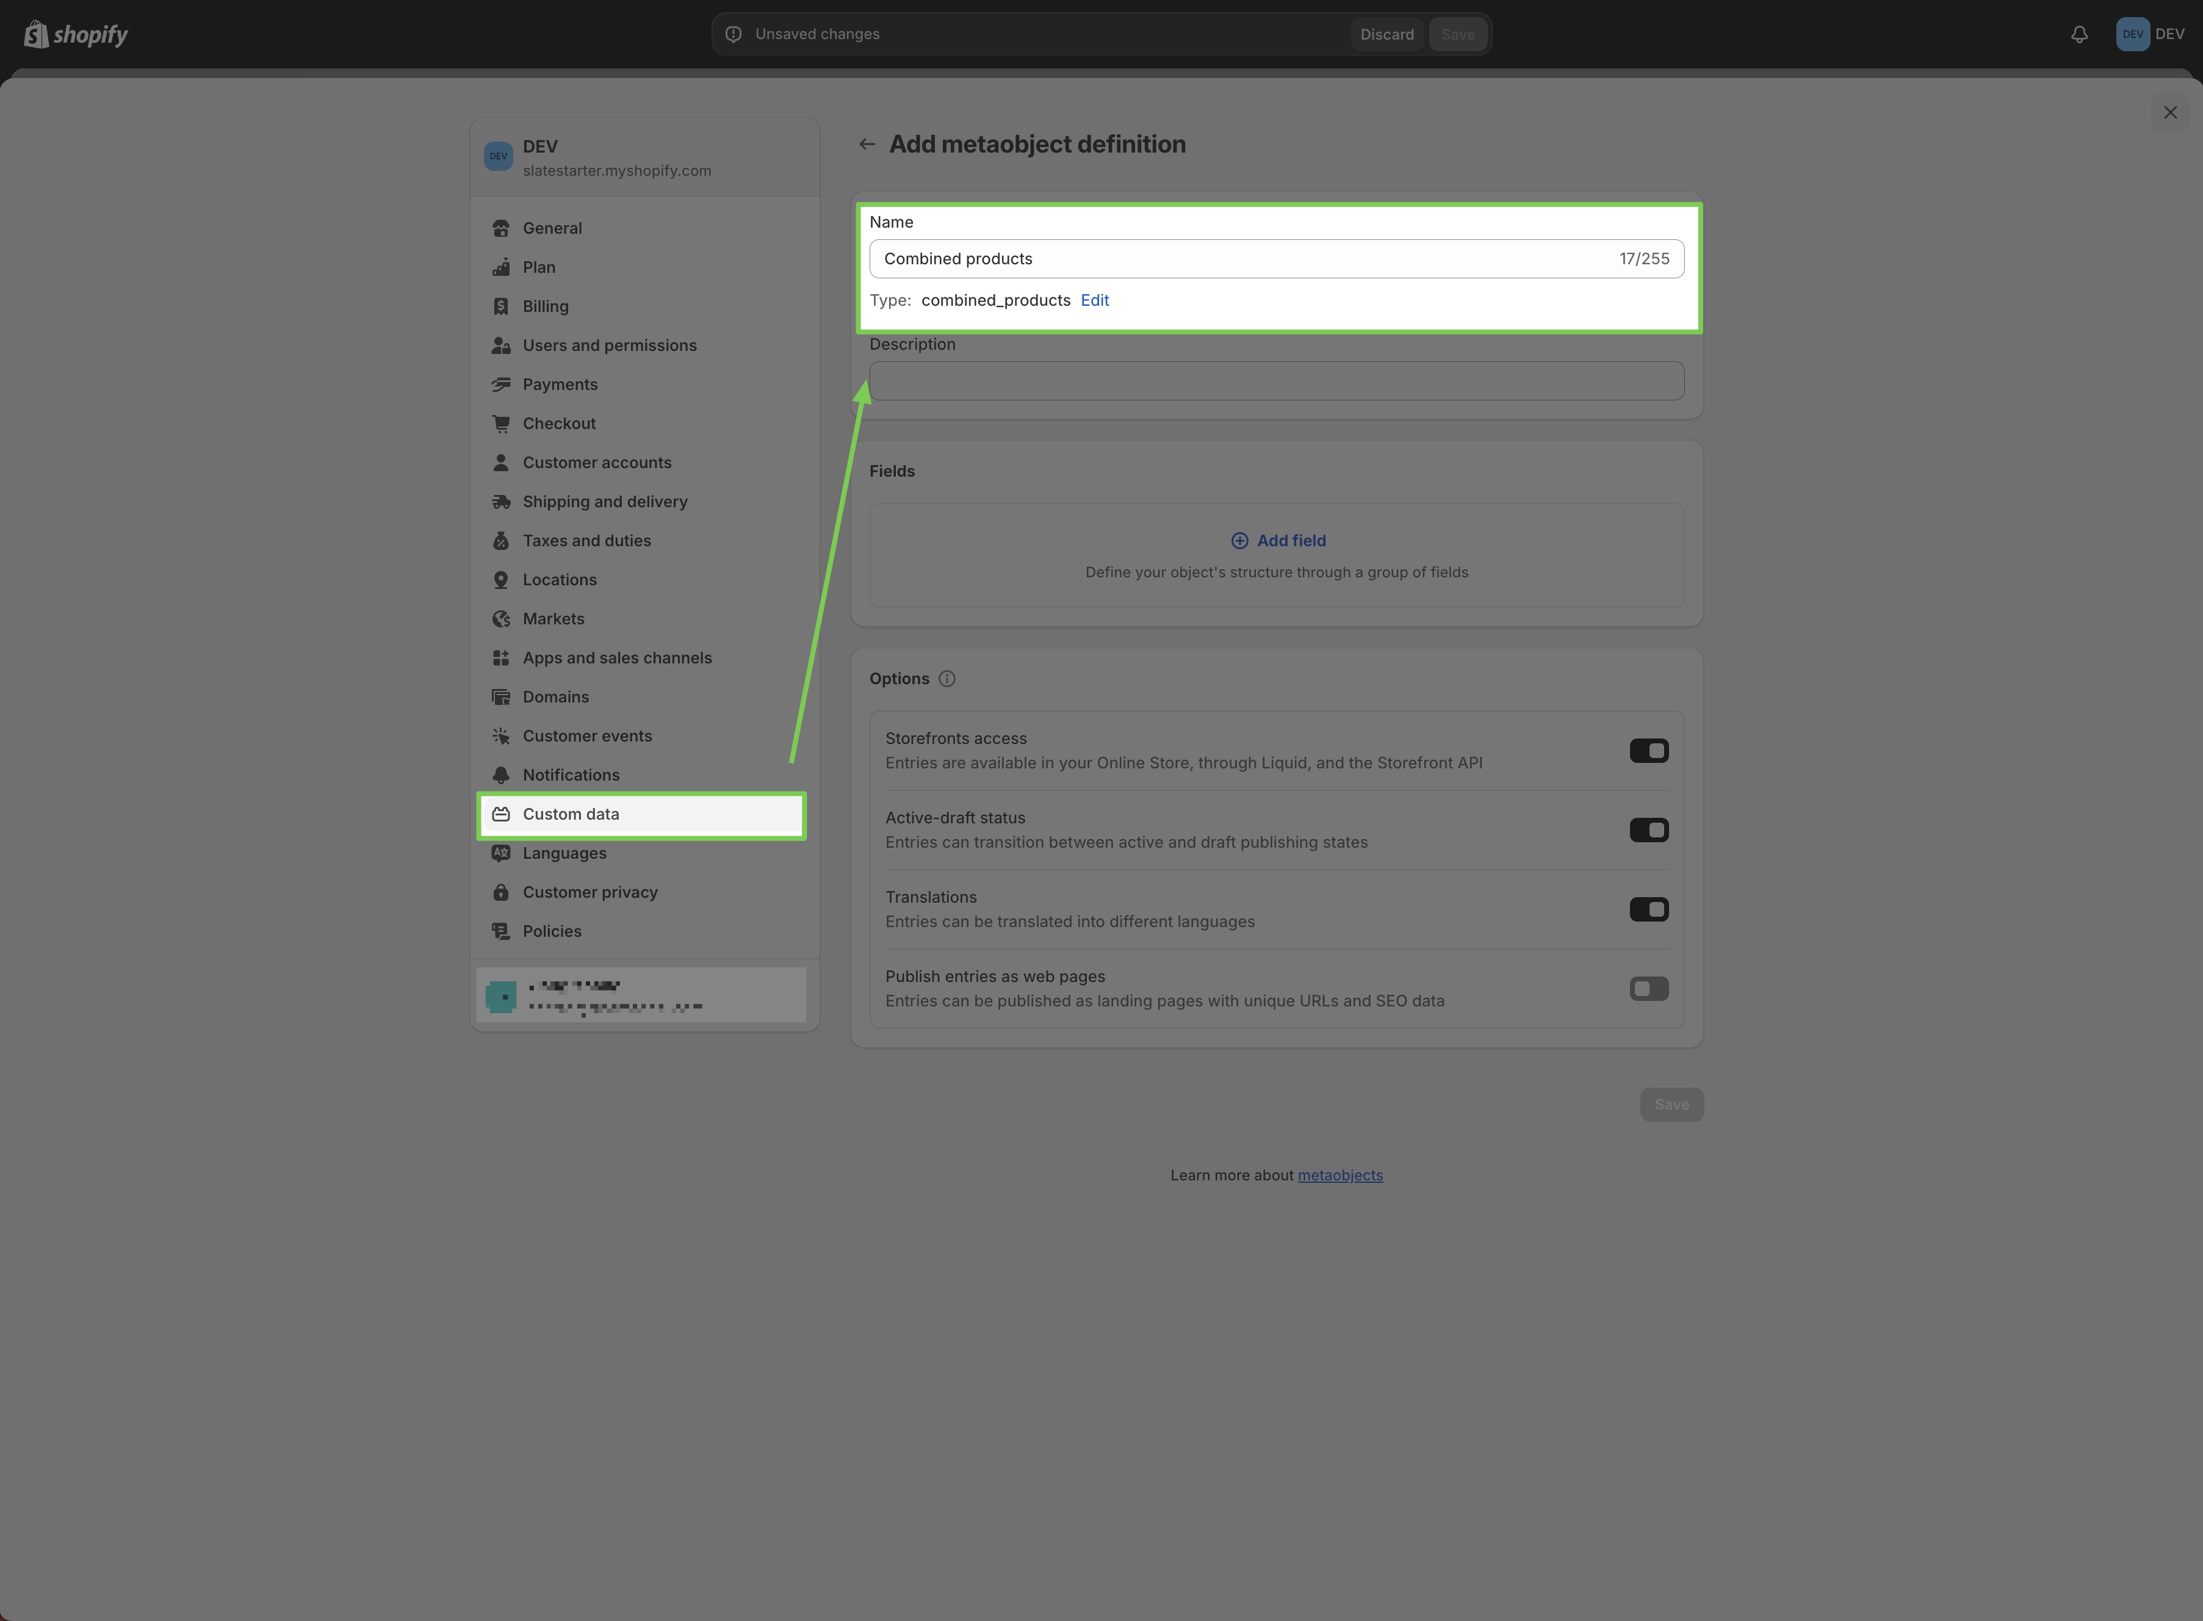Click blurred user account at sidebar bottom
Viewport: 2203px width, 1621px height.
pos(641,995)
